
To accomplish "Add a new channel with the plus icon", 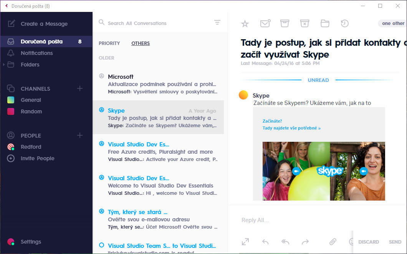I will (x=80, y=88).
